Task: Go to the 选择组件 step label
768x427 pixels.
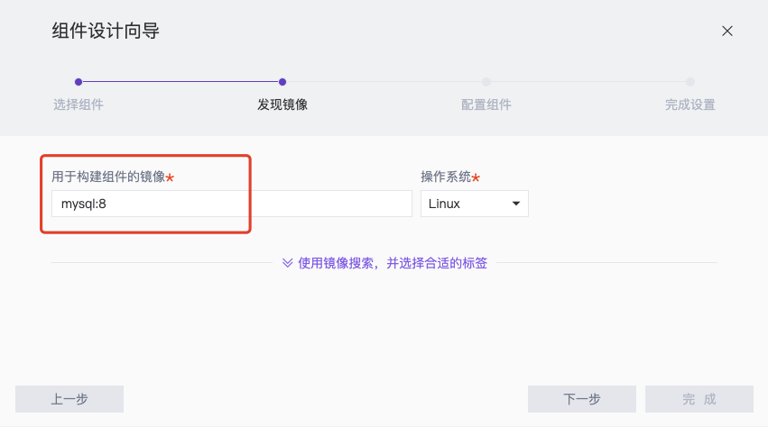Action: tap(79, 104)
